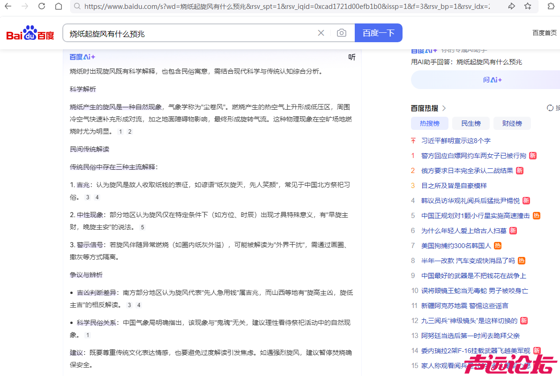The height and width of the screenshot is (376, 560).
Task: Click the refresh icon beside 换 on 百度热搜
Action: pyautogui.click(x=550, y=108)
